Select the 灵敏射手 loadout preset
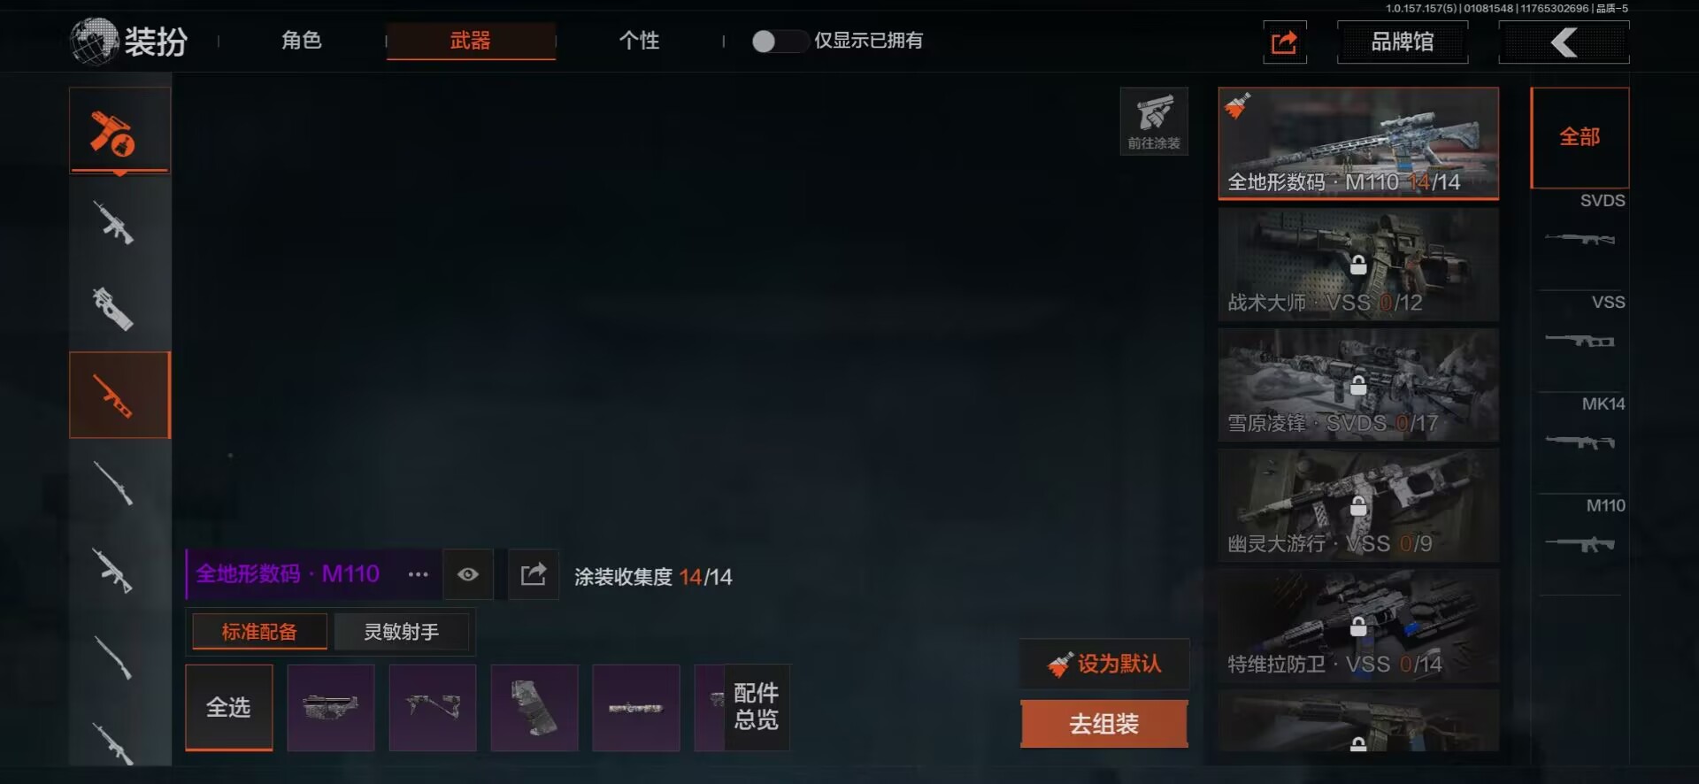Viewport: 1699px width, 784px height. [401, 632]
